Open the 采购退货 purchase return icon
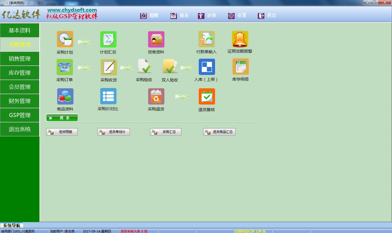The height and width of the screenshot is (233, 392). click(x=156, y=96)
